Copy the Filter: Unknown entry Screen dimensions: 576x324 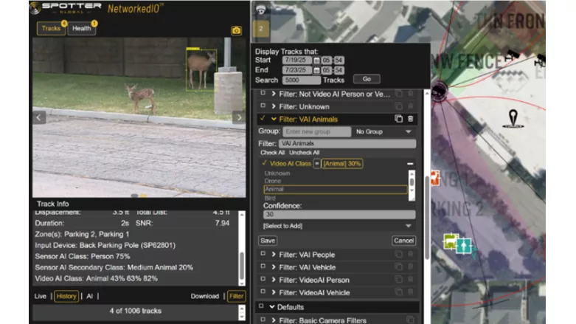pos(398,106)
